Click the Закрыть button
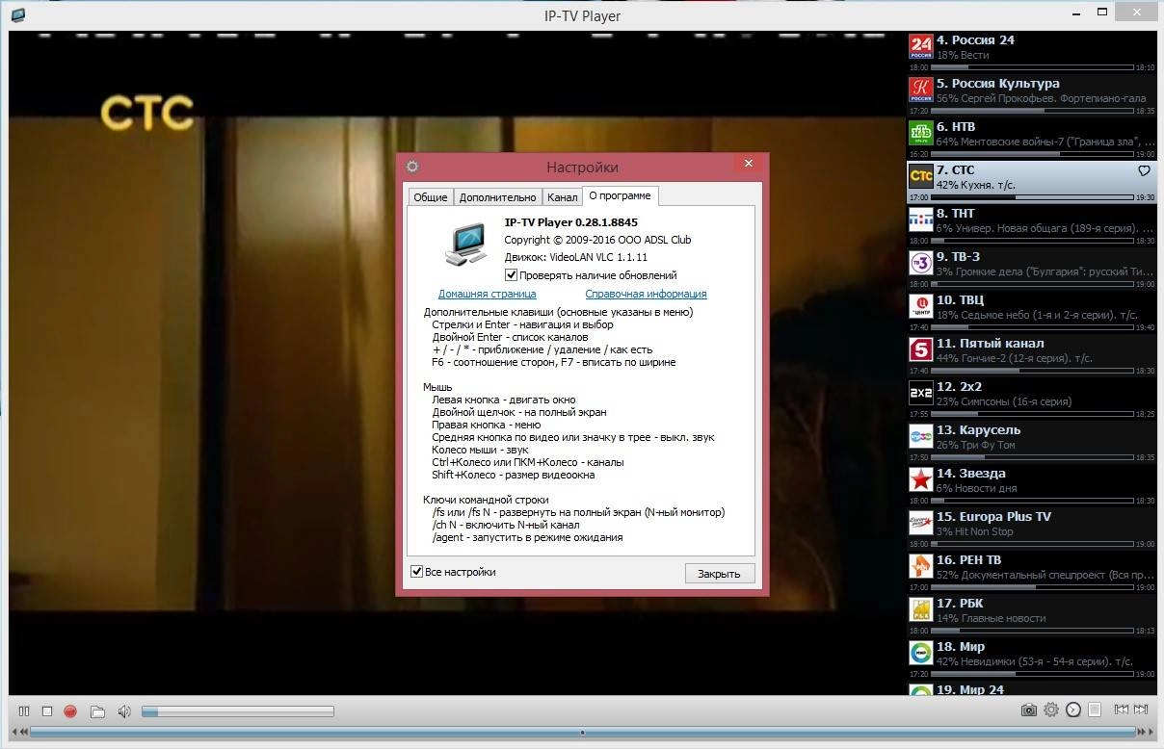The width and height of the screenshot is (1164, 749). [x=719, y=574]
